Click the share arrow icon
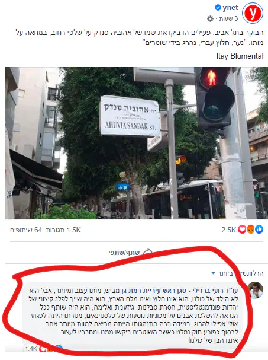The image size is (268, 360). pyautogui.click(x=147, y=252)
